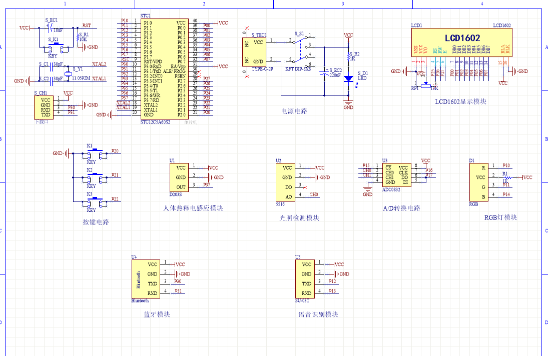Click the ADC0832 converter chip U3

point(396,174)
